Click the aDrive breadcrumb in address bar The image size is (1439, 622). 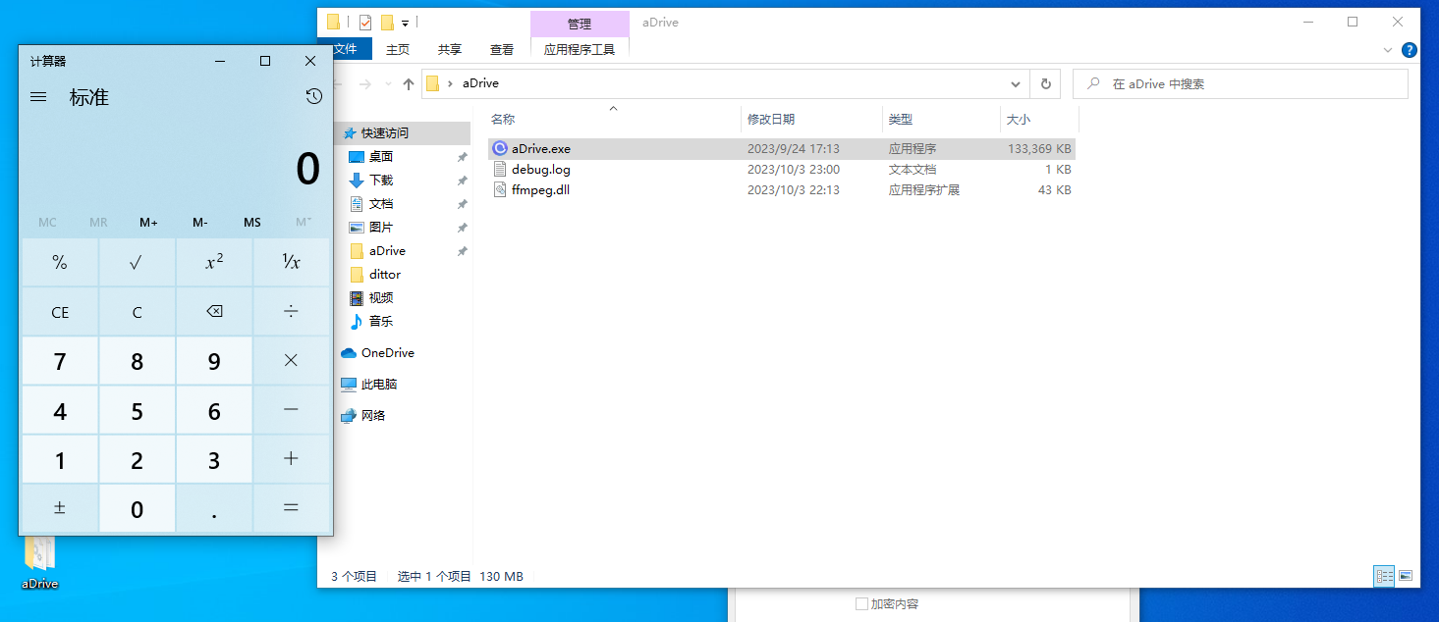pyautogui.click(x=480, y=84)
